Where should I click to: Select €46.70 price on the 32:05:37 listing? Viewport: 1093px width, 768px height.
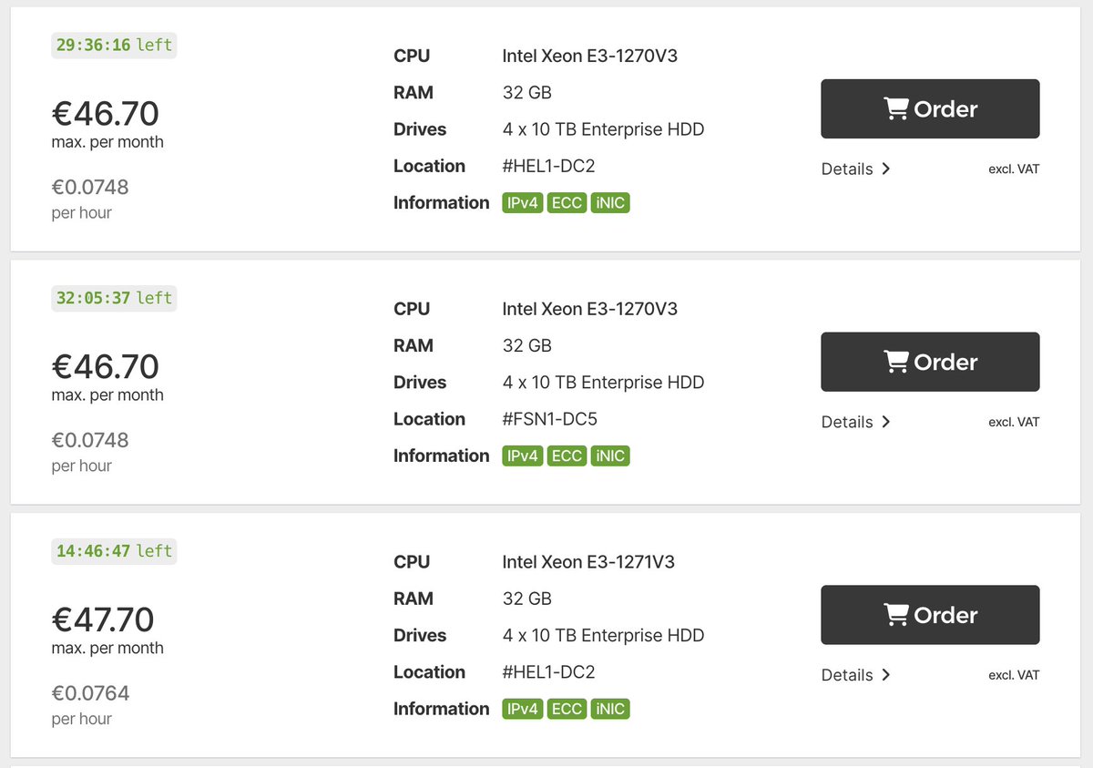(x=105, y=366)
